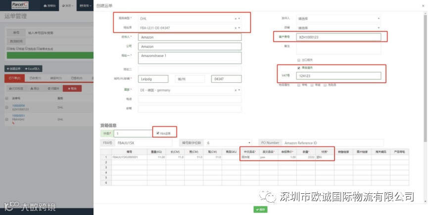Click the postal code field 04347
428x215 pixels.
[226, 79]
